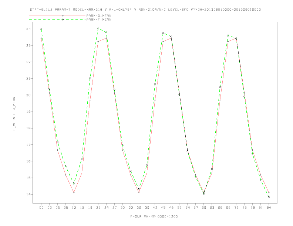Click x-axis forecast hour label 15
Image resolution: width=293 pixels, height=226 pixels.
[82, 208]
